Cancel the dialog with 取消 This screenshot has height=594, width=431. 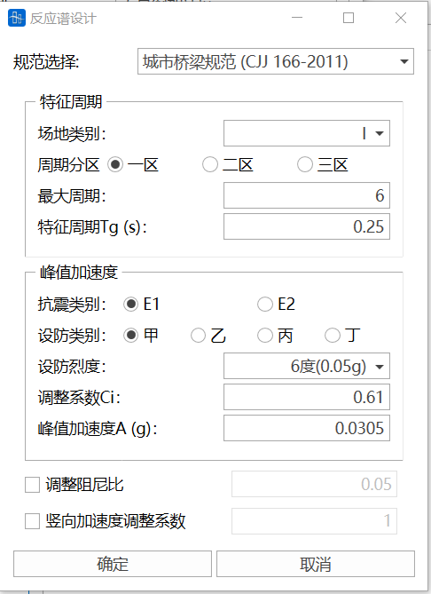pos(316,564)
